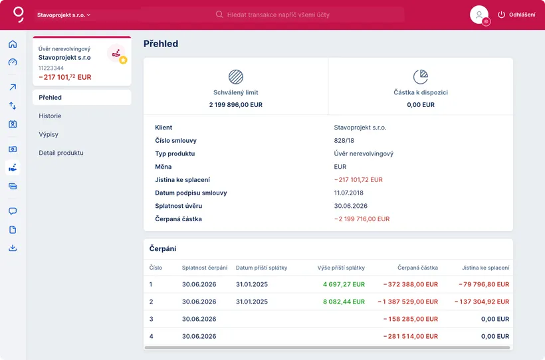
Task: Open the home icon in sidebar
Action: pyautogui.click(x=13, y=45)
